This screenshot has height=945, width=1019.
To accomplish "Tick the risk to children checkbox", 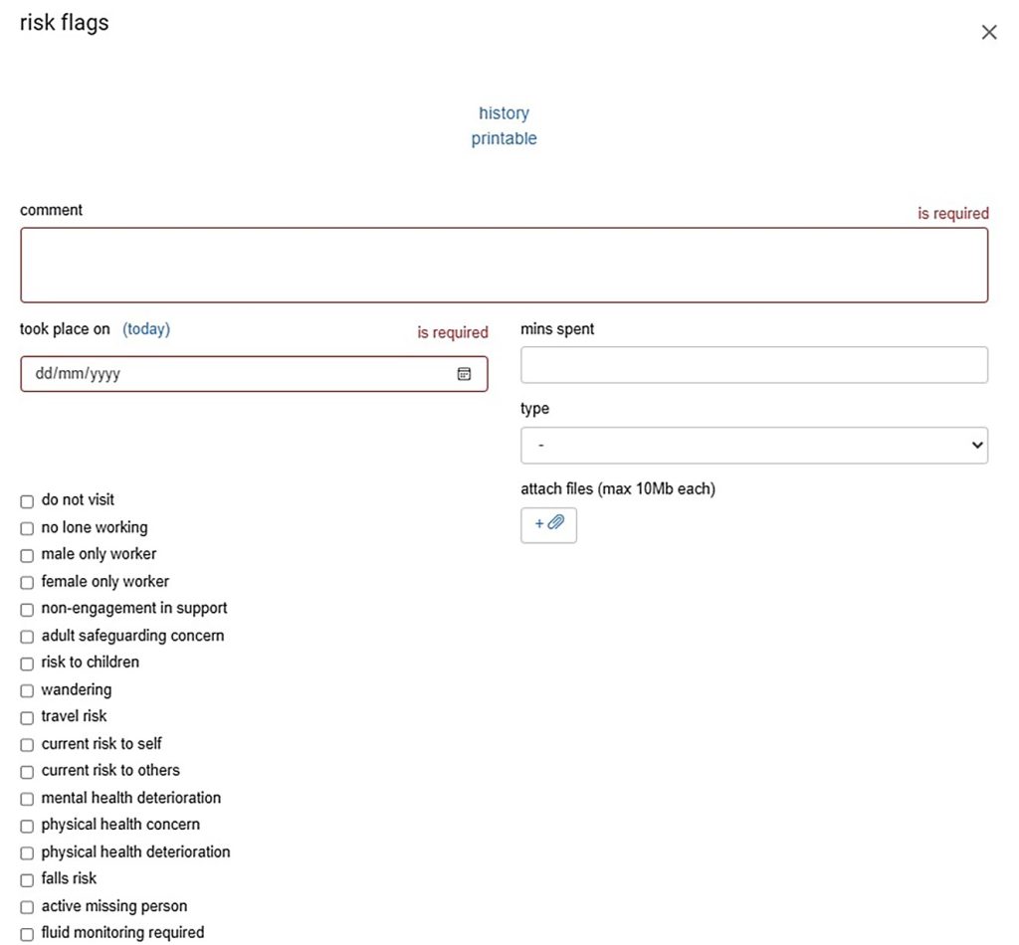I will [x=27, y=663].
